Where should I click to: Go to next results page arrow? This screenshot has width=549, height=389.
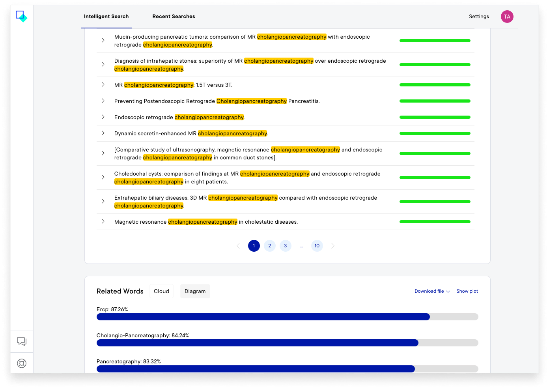click(x=332, y=246)
